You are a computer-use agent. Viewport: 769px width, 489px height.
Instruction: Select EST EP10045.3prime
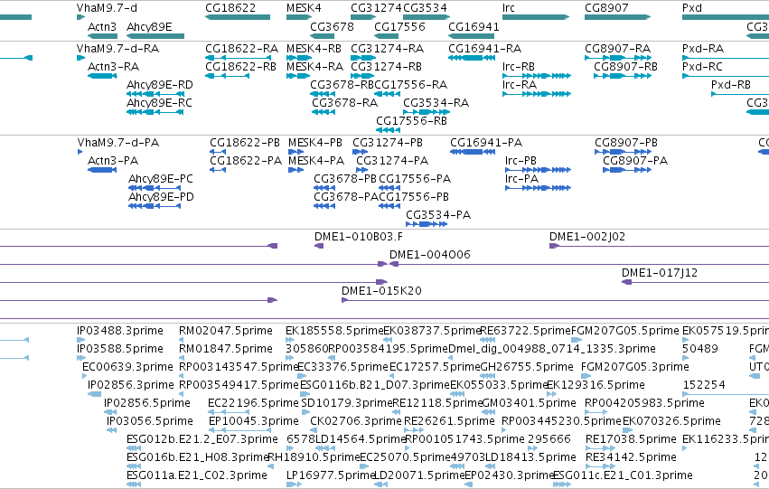pyautogui.click(x=239, y=430)
